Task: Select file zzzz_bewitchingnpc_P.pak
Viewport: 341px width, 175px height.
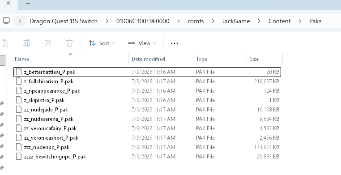Action: tap(147, 157)
